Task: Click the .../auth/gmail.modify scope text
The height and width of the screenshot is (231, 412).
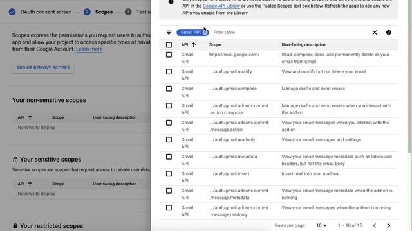Action: [230, 72]
